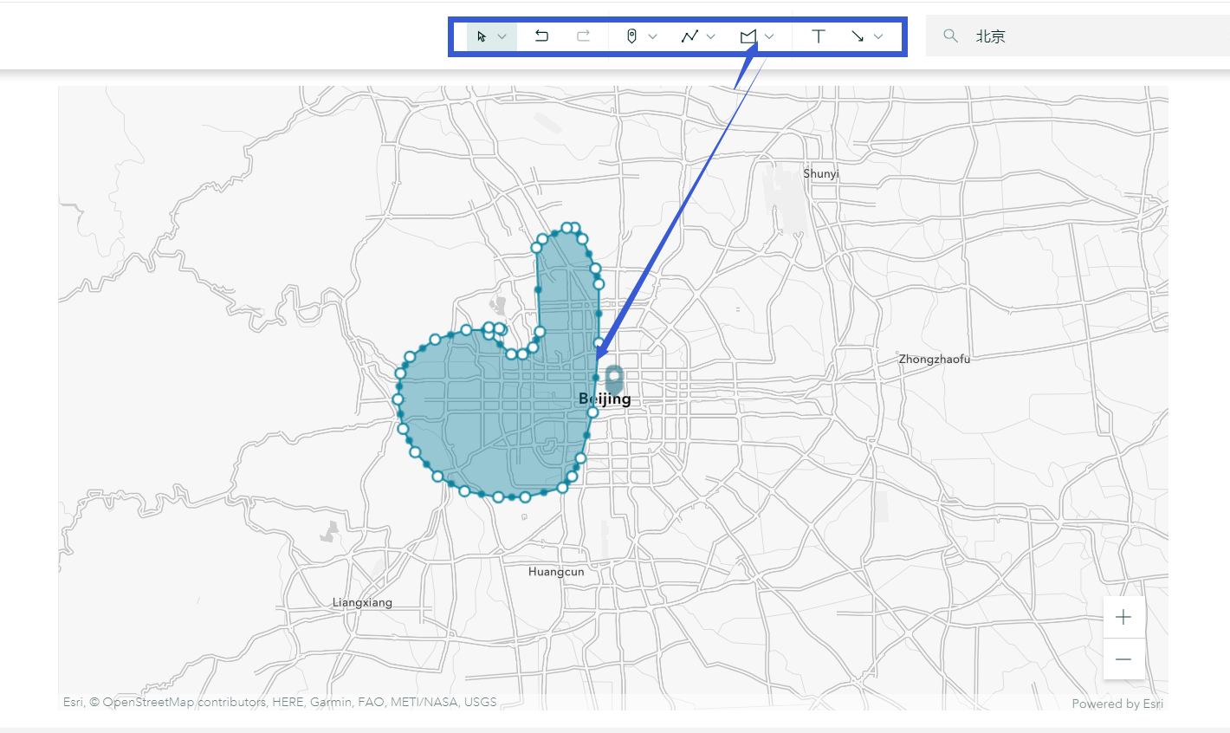The height and width of the screenshot is (733, 1230).
Task: Click the Redo icon in the toolbar
Action: pos(583,36)
